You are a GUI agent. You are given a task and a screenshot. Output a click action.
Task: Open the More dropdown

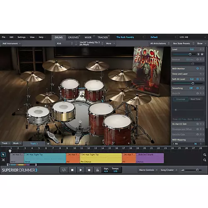pyautogui.click(x=110, y=44)
